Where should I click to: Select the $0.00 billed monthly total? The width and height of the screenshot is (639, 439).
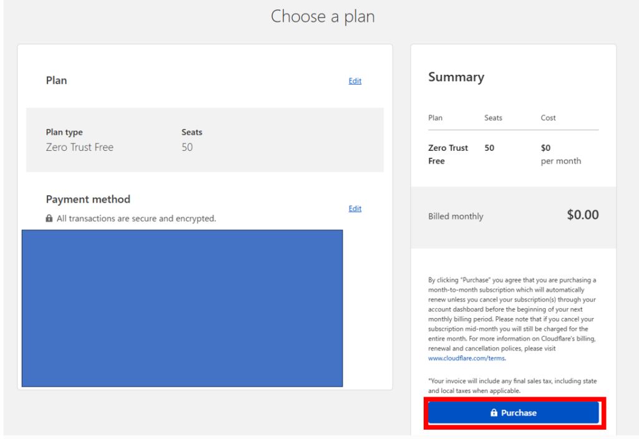click(582, 215)
